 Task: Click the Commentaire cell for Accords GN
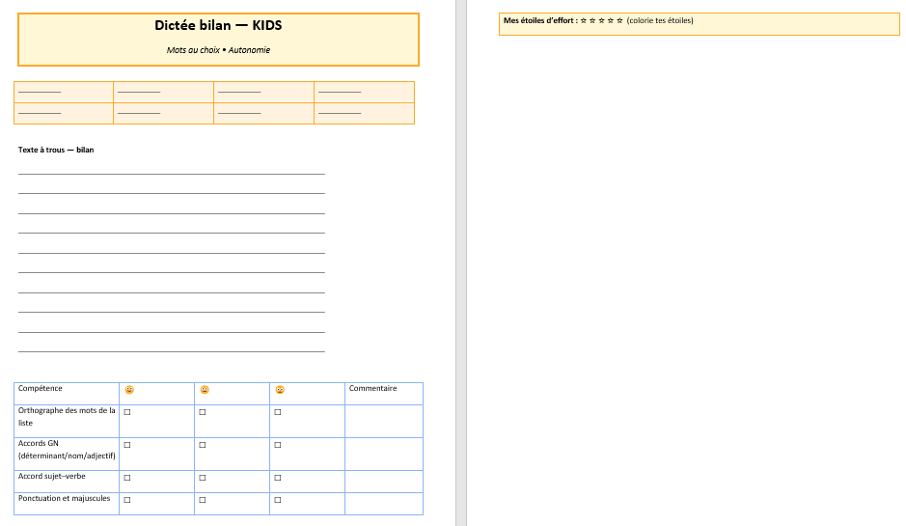pos(383,454)
